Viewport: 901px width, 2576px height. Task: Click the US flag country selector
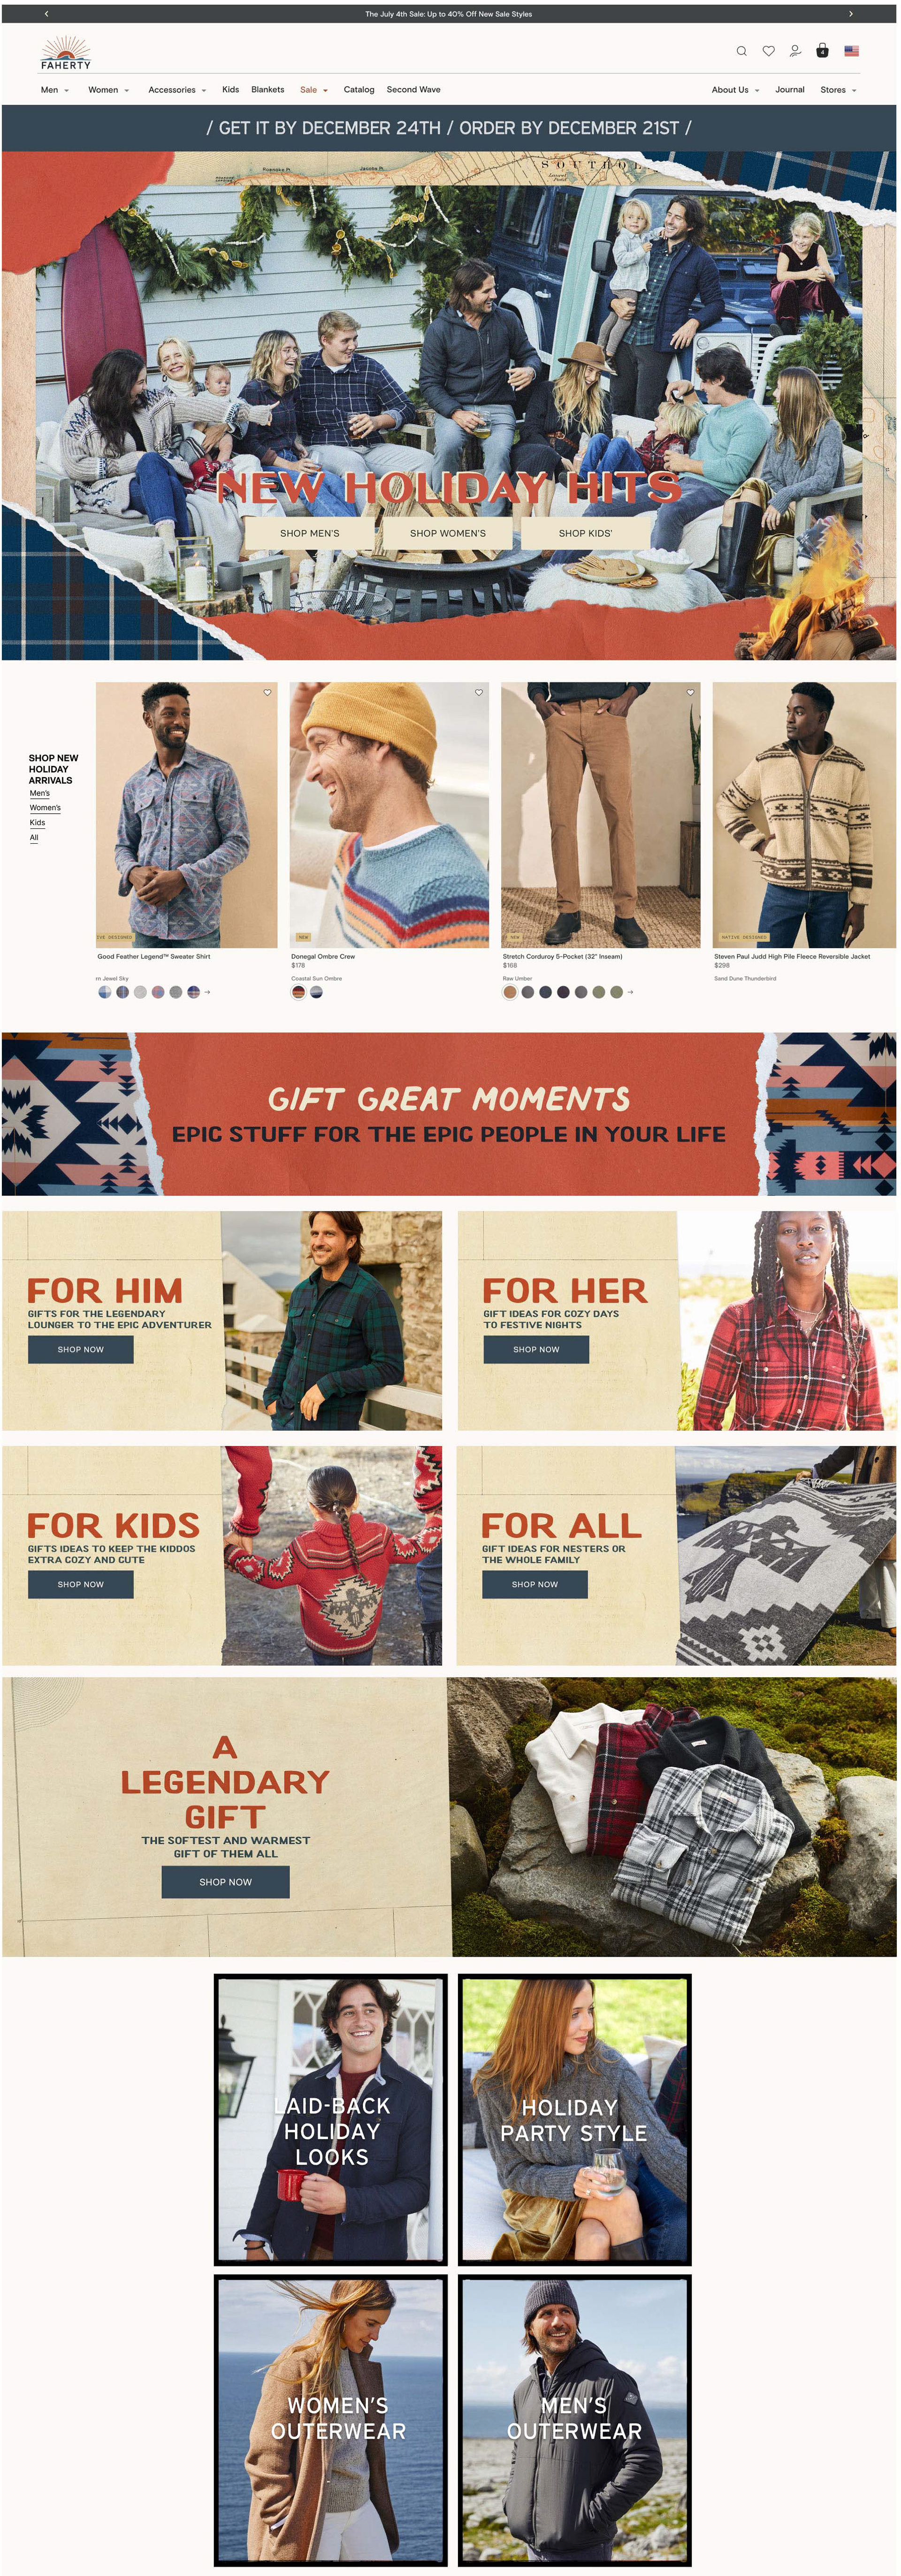click(851, 51)
